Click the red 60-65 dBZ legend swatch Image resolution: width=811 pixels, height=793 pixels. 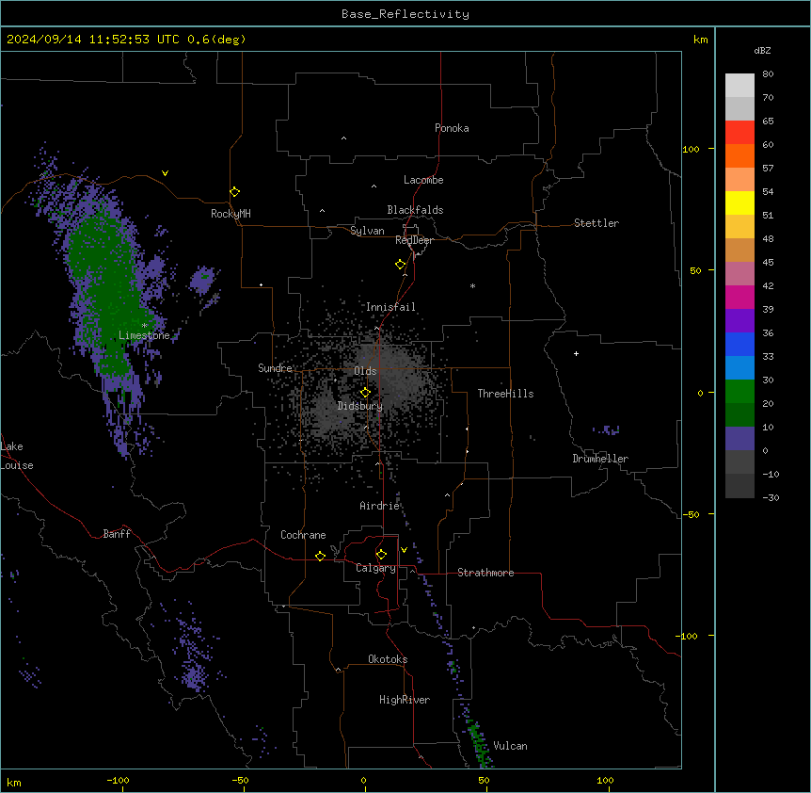click(x=739, y=133)
